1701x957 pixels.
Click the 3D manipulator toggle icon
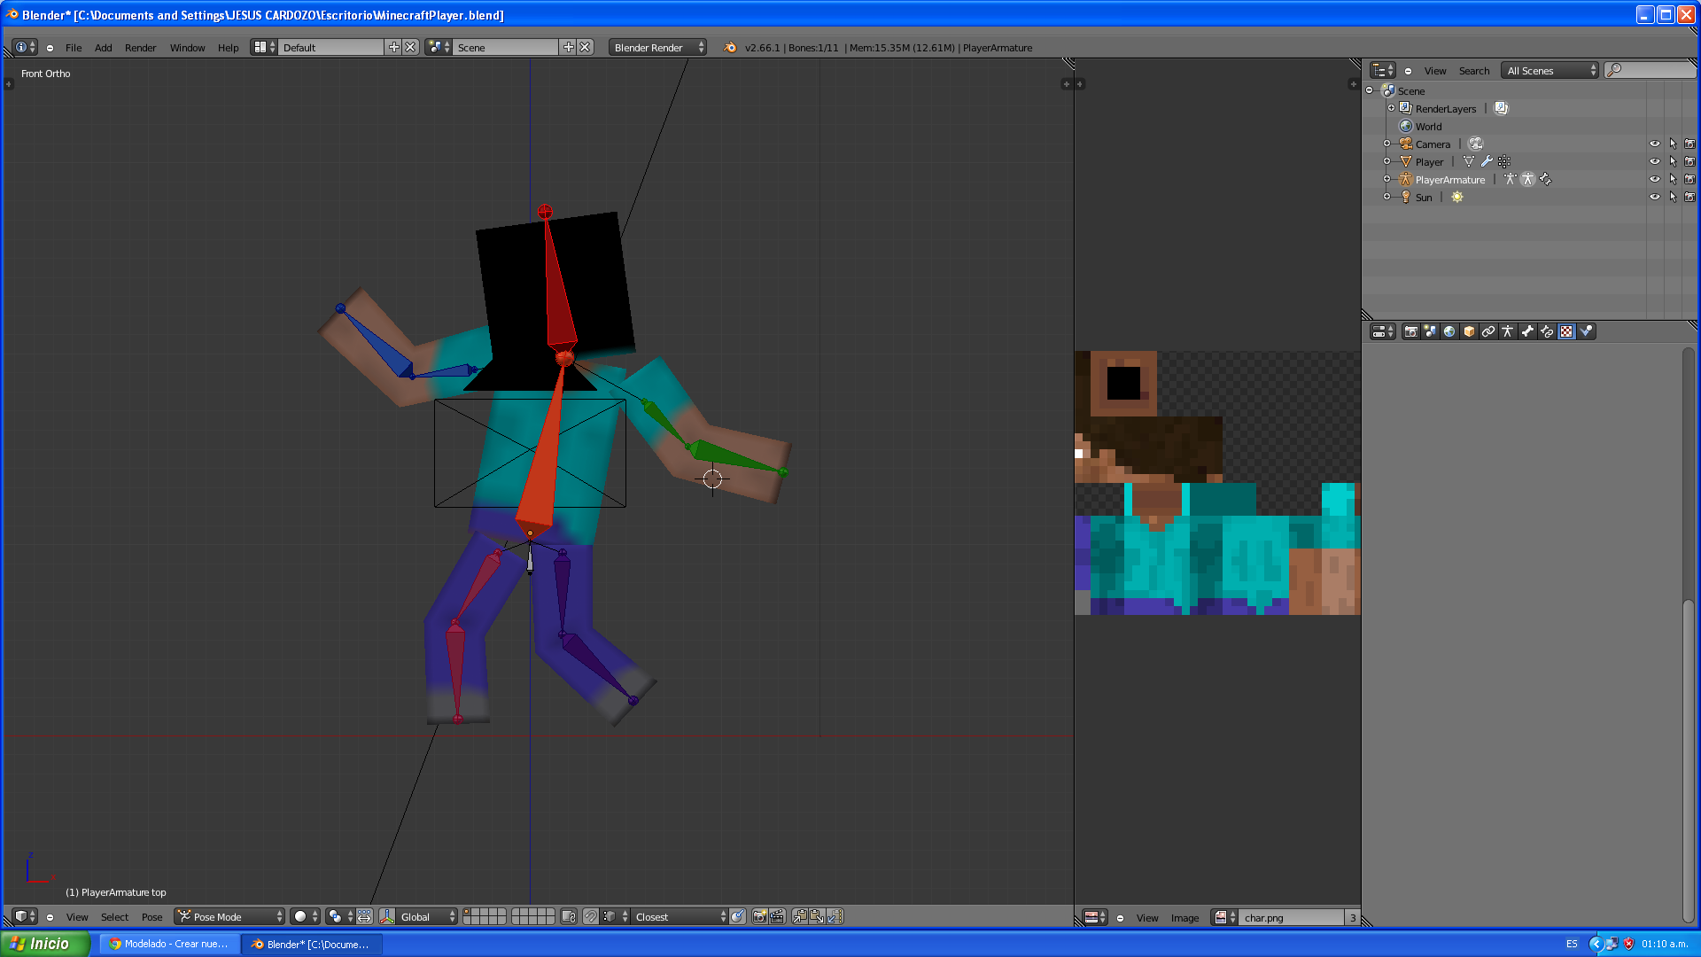coord(387,916)
